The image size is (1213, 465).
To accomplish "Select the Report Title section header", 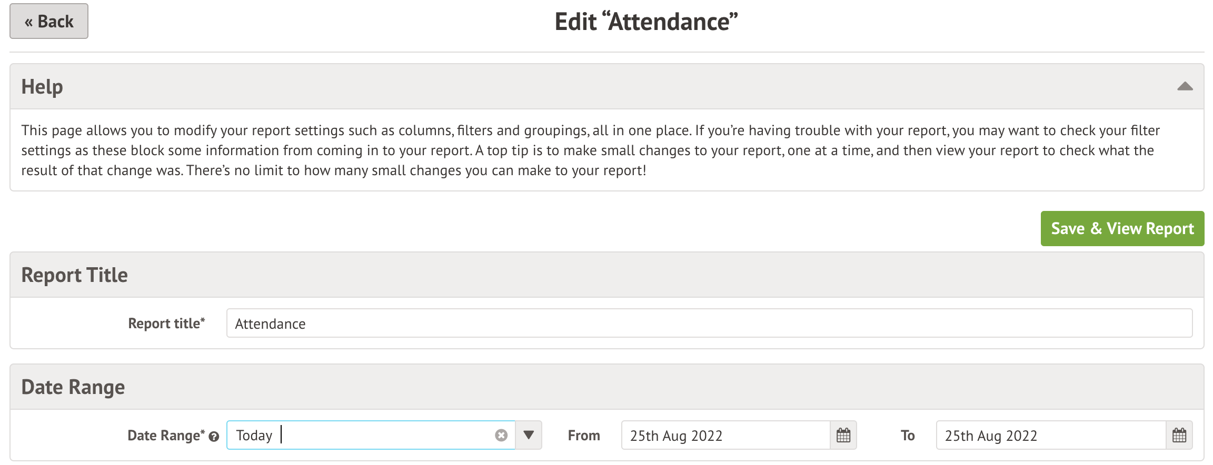I will 74,275.
